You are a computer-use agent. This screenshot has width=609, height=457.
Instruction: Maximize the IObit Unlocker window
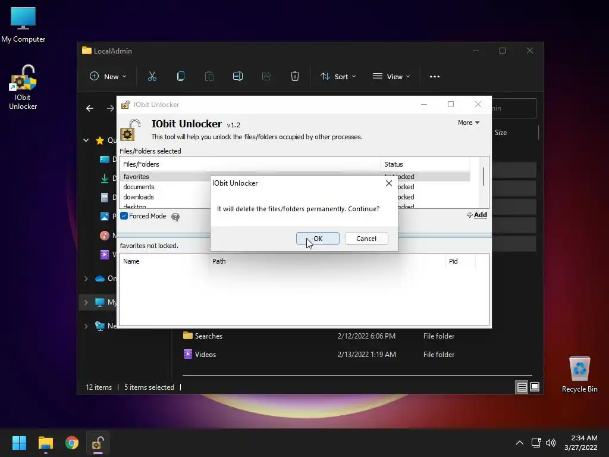(x=451, y=104)
